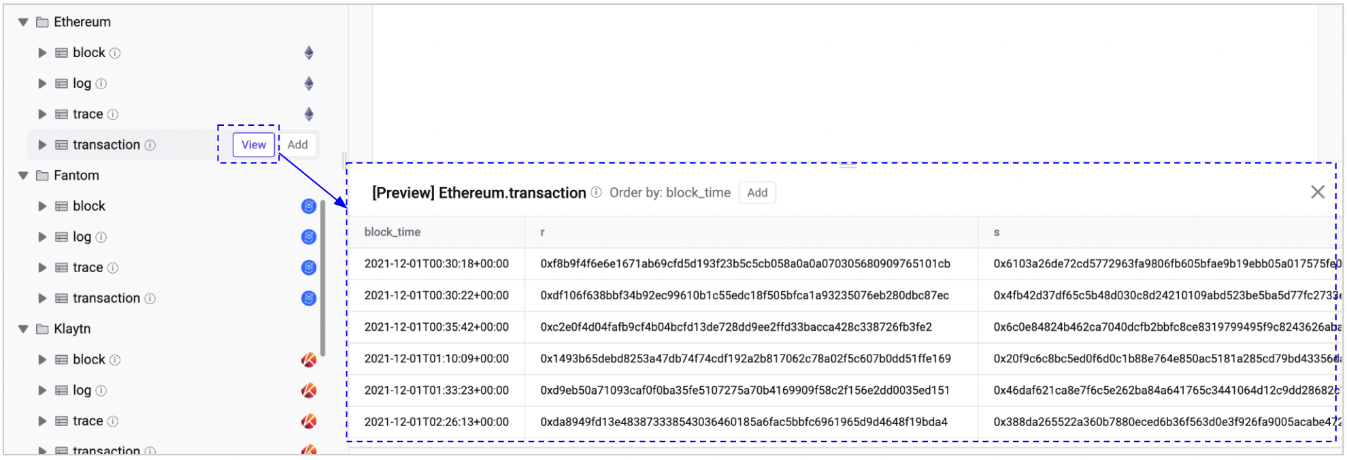Close the Ethereum.transaction preview panel
The image size is (1347, 460).
pos(1317,193)
